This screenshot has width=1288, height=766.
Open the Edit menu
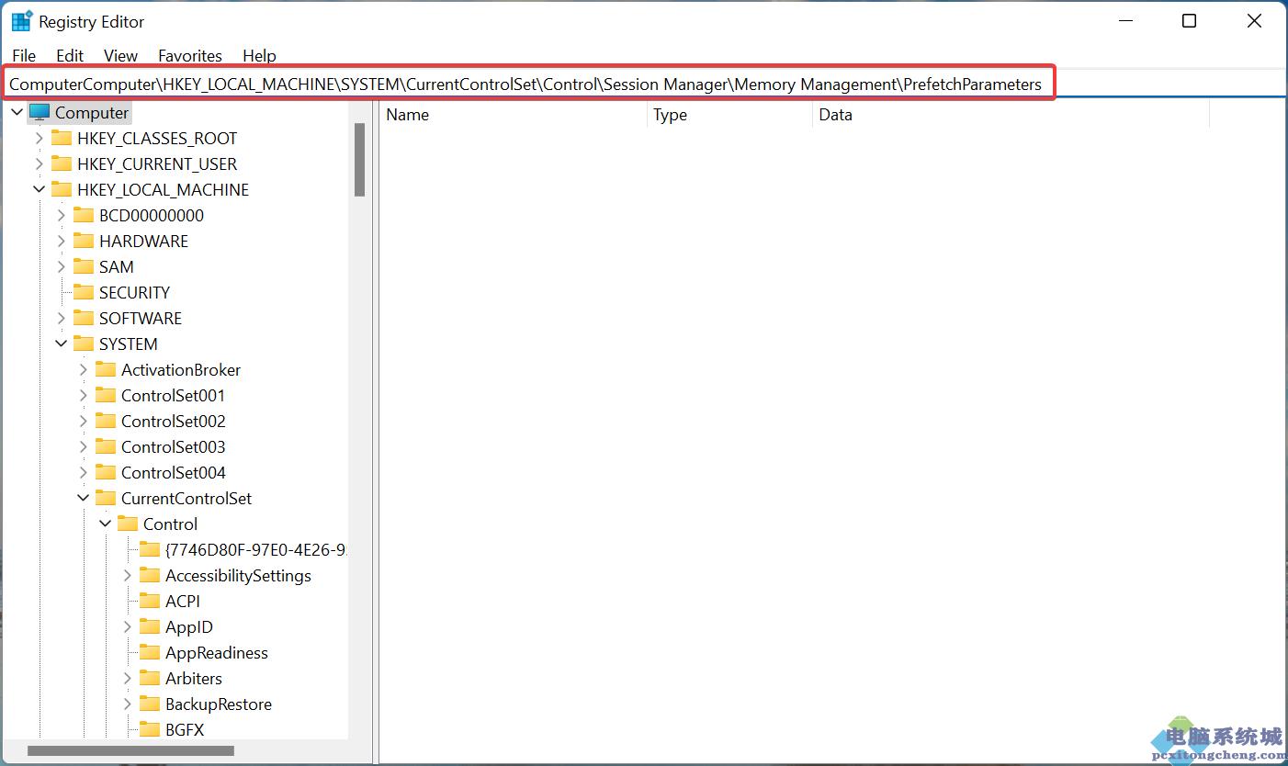(70, 55)
